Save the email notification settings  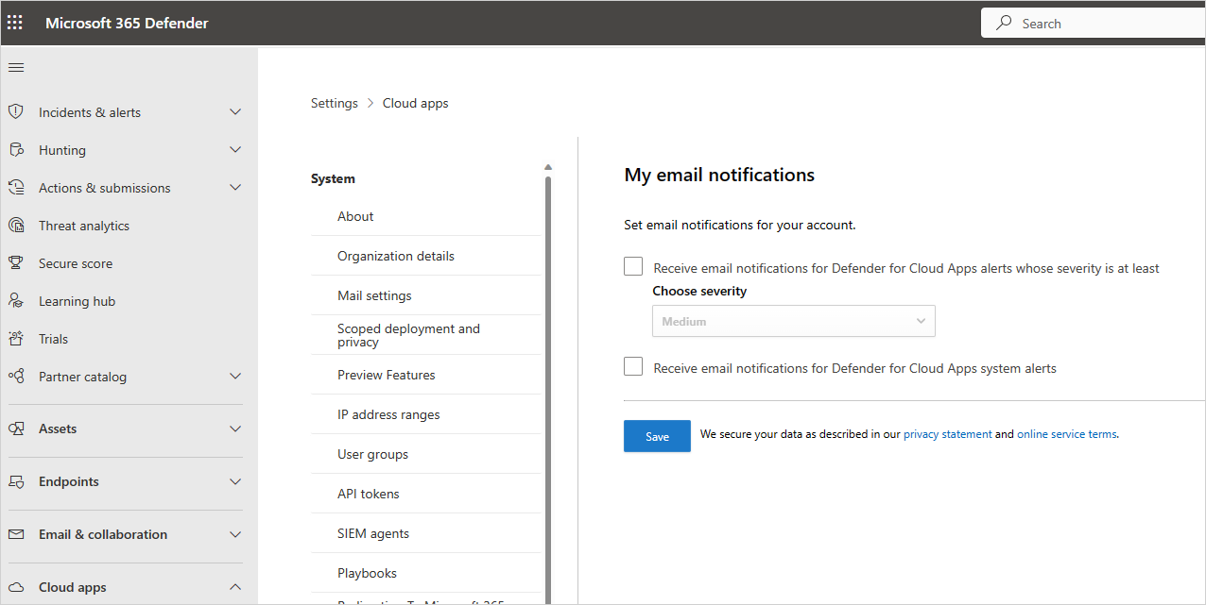(x=657, y=435)
